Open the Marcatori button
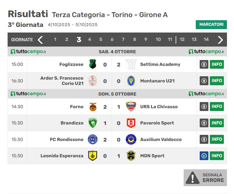Screen dimensions: 234x194 (211, 25)
